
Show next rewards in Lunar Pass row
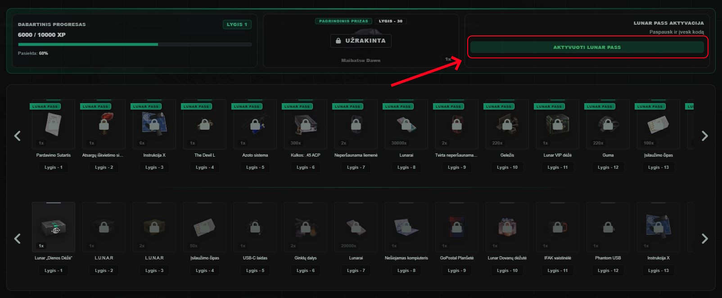click(705, 136)
